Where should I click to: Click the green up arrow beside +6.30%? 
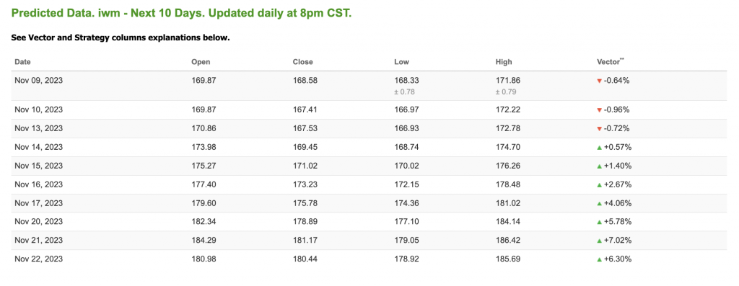[x=599, y=259]
